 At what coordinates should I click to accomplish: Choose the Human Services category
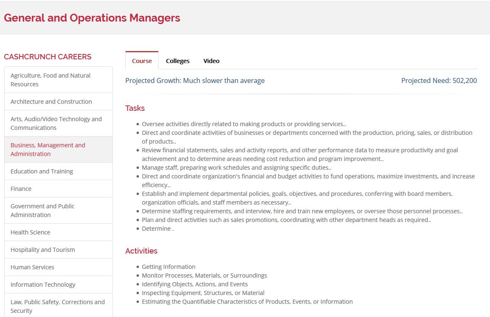click(x=59, y=267)
